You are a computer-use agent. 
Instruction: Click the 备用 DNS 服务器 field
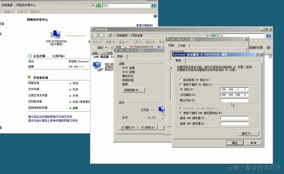pyautogui.click(x=234, y=123)
